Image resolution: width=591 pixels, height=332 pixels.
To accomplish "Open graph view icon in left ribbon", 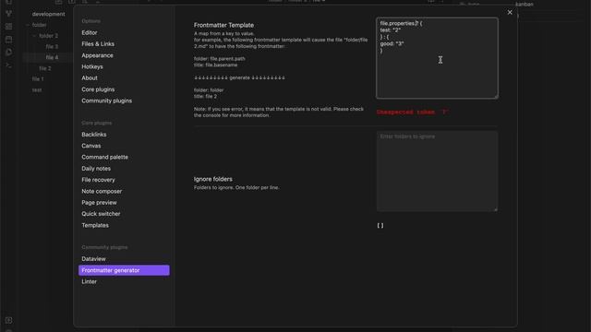I will [8, 14].
